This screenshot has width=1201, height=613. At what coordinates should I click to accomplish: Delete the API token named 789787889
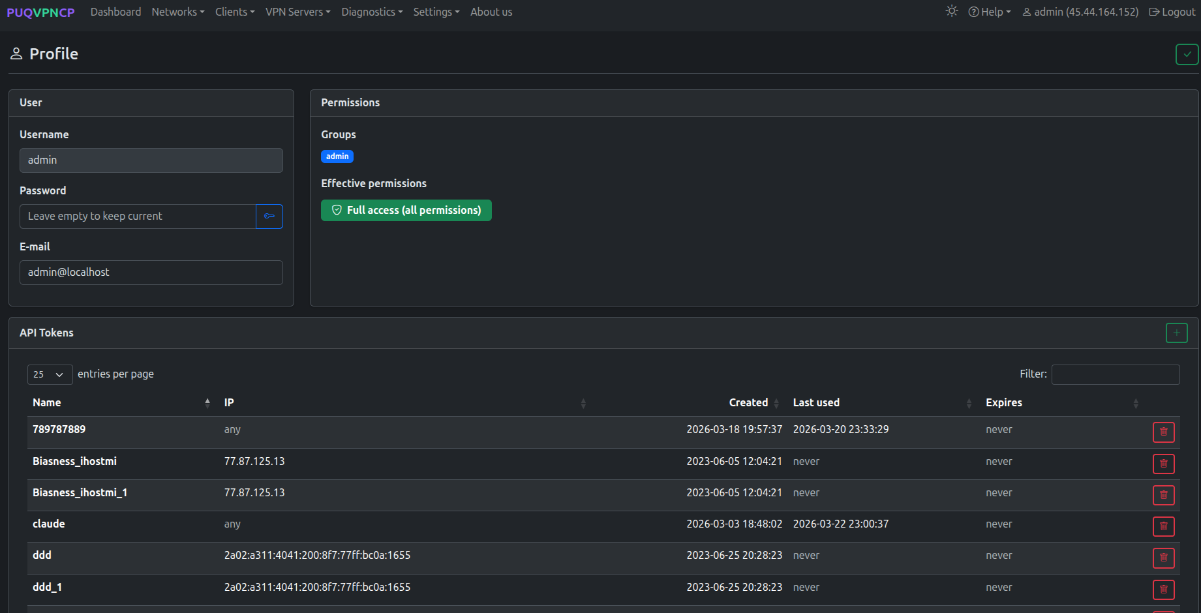[1163, 432]
